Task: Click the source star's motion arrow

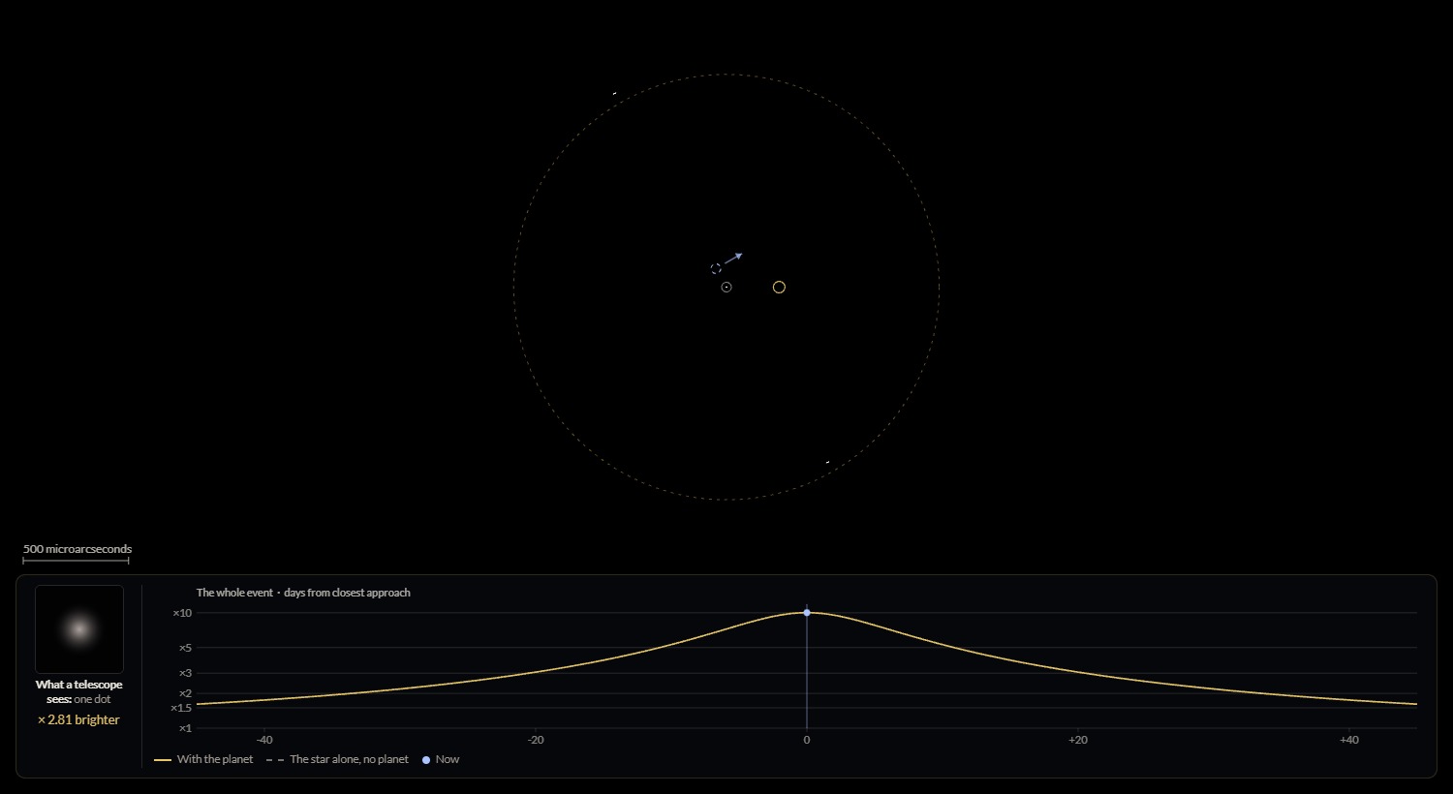Action: (733, 259)
